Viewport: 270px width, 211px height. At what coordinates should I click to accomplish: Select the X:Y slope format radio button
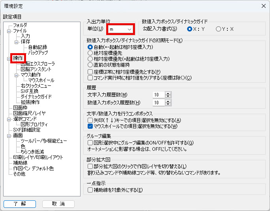[190, 29]
